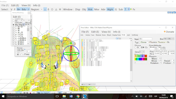Screen dimensions: 176x99
Task: Select Physics type radio button
Action: 148,42
